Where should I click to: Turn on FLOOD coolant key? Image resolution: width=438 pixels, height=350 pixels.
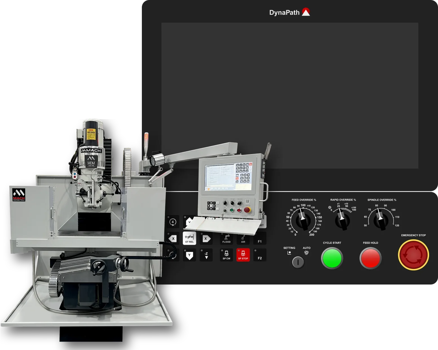pos(226,239)
